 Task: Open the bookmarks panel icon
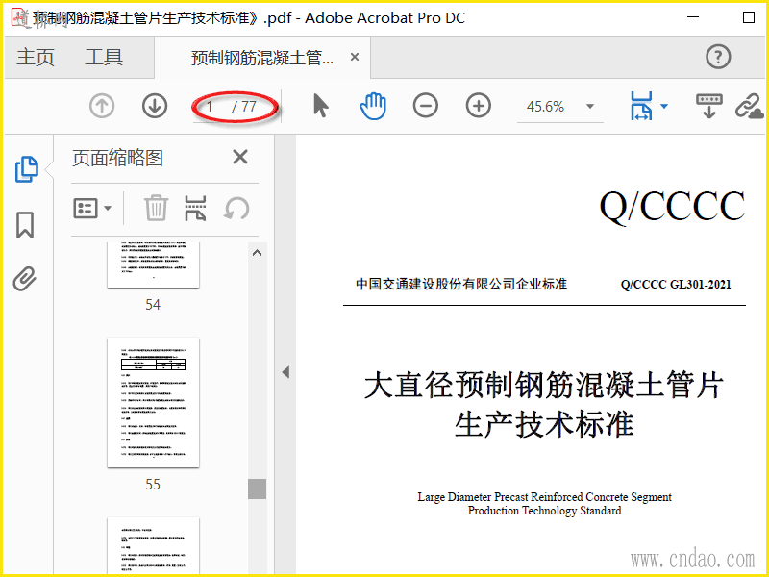coord(25,225)
